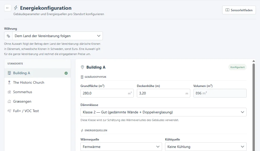Click the Deckenhöhe input field
Image resolution: width=260 pixels, height=151 pixels.
pos(164,93)
